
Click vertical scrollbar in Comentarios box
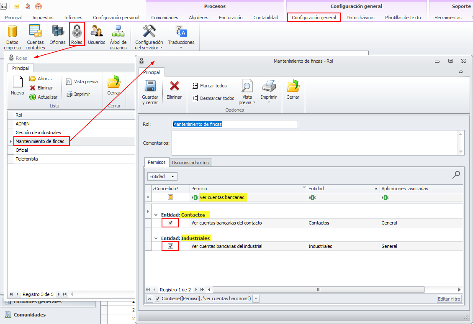(x=460, y=143)
